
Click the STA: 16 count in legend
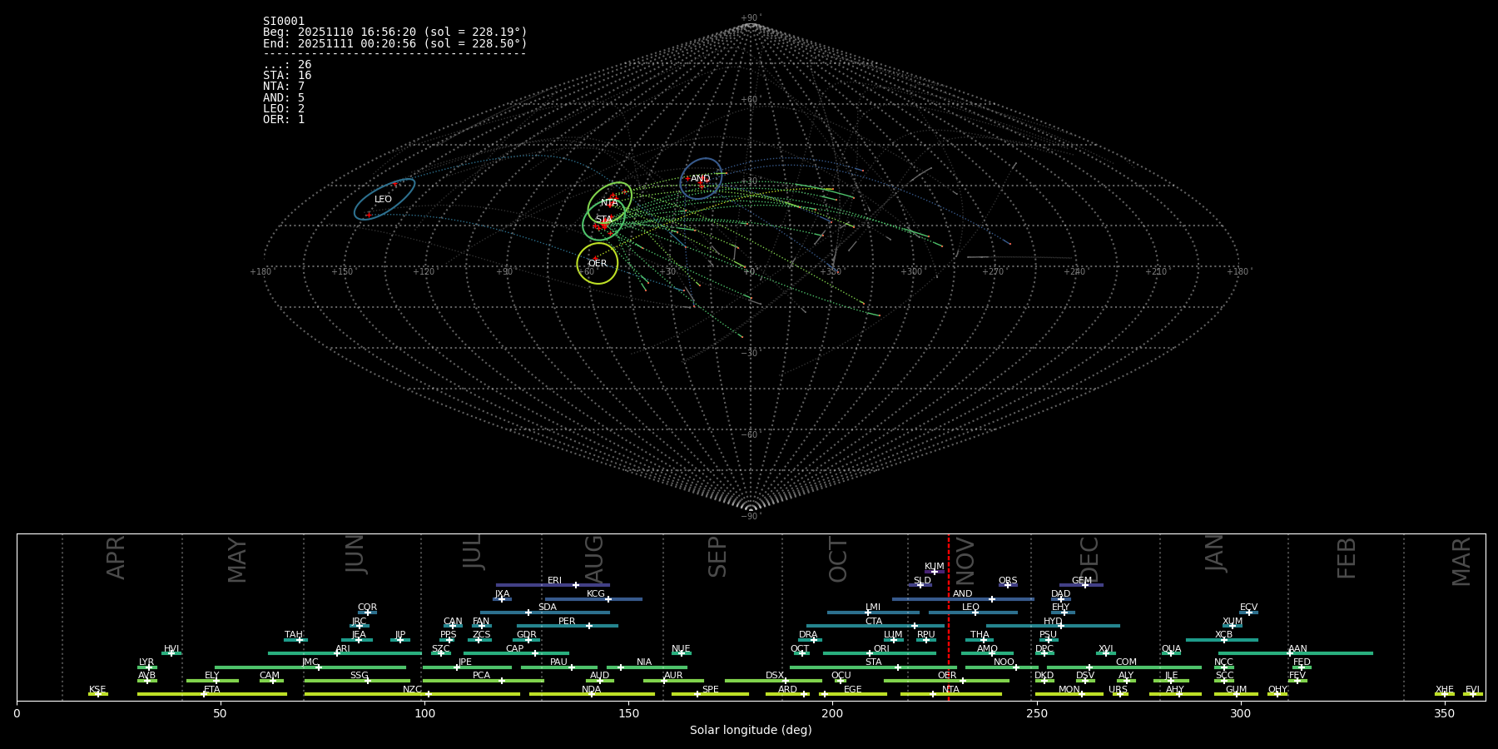(287, 76)
